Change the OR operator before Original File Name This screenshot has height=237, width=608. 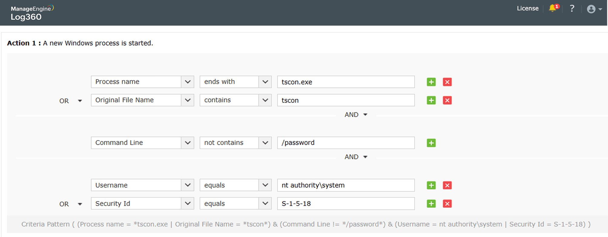coord(70,101)
